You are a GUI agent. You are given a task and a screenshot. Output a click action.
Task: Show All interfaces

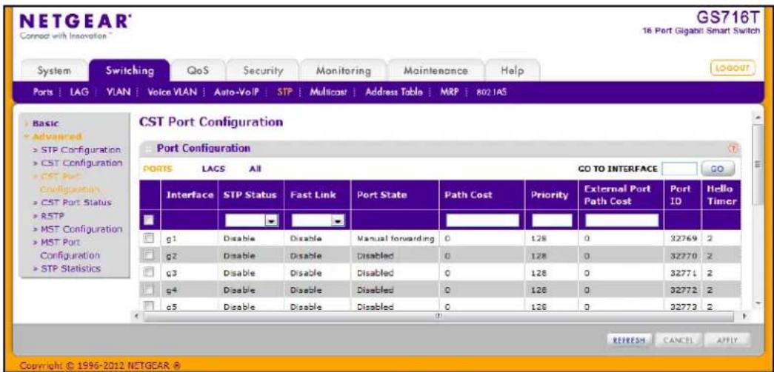point(256,169)
